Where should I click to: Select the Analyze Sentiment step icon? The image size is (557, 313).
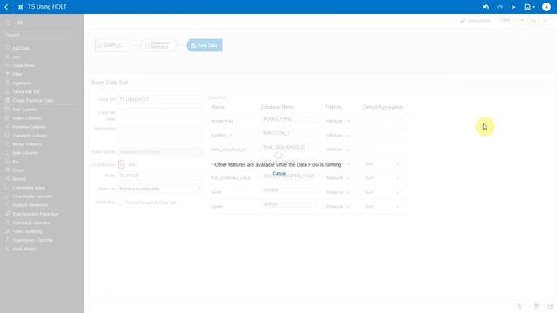pyautogui.click(x=8, y=205)
